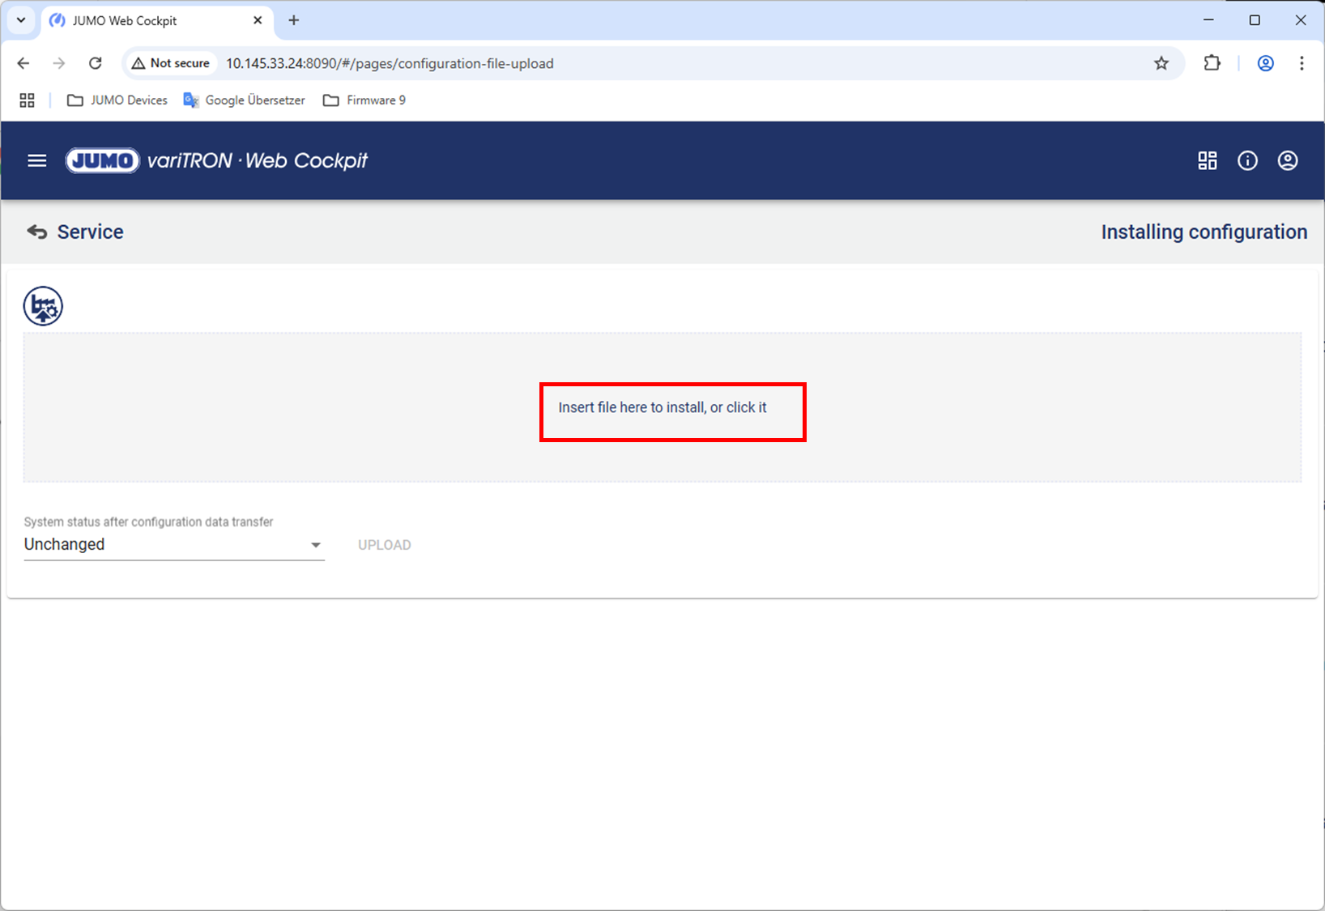Bookmark this page with the star icon
The height and width of the screenshot is (911, 1325).
pyautogui.click(x=1161, y=63)
